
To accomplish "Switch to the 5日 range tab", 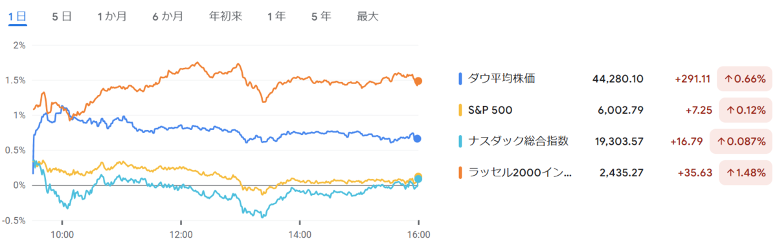I will pyautogui.click(x=62, y=17).
